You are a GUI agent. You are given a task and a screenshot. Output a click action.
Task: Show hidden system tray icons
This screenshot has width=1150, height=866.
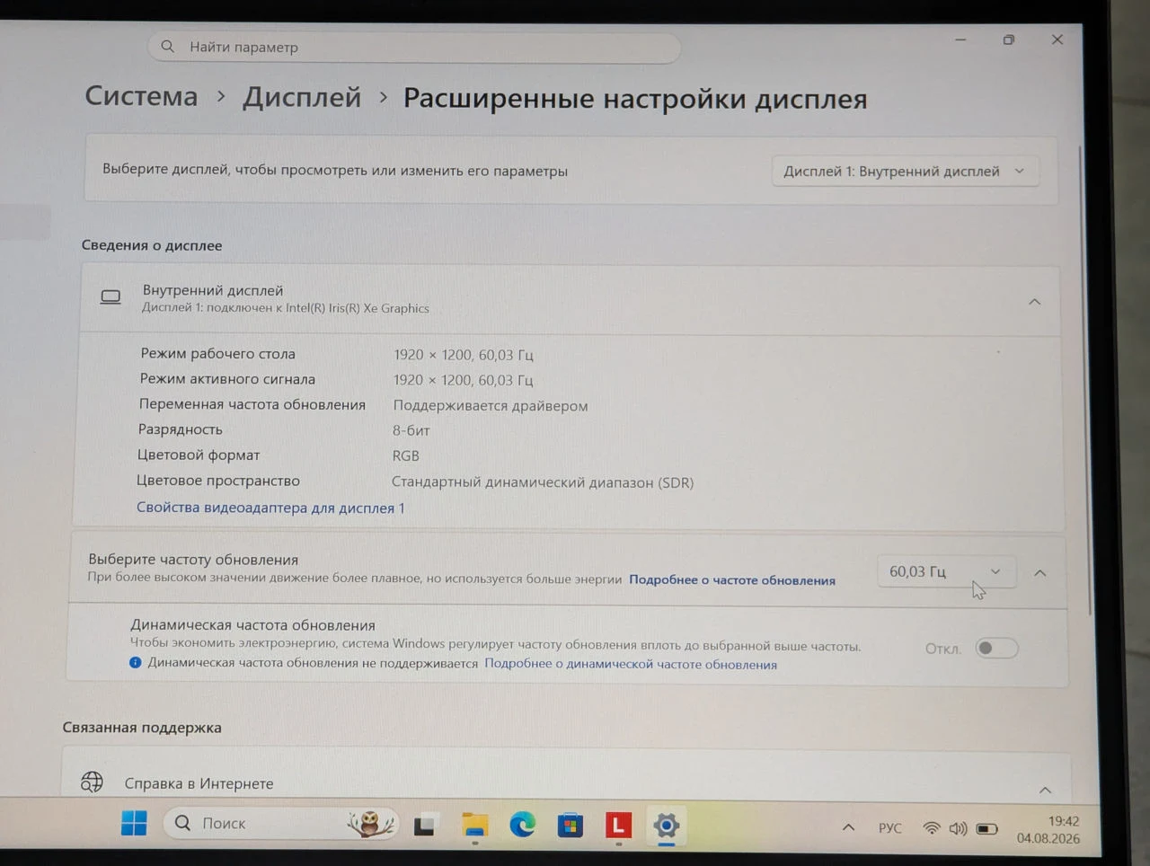pyautogui.click(x=848, y=827)
